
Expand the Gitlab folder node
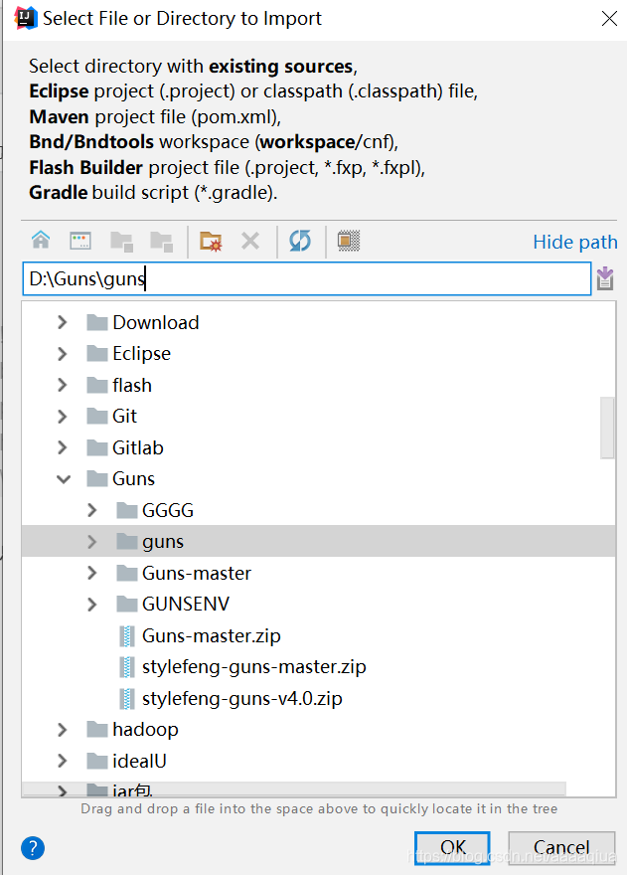click(63, 447)
